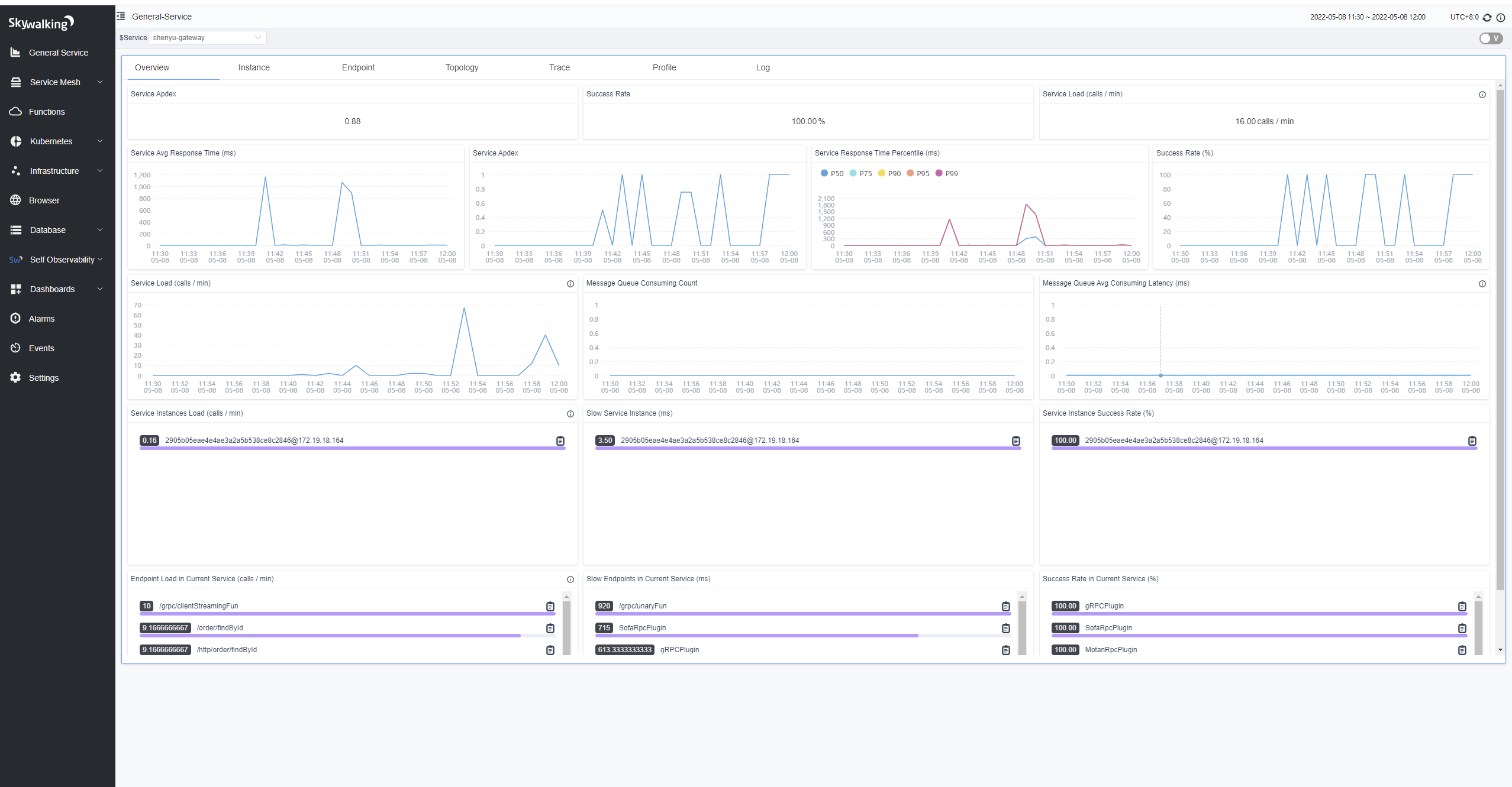The height and width of the screenshot is (787, 1512).
Task: Switch to the Trace tab
Action: tap(559, 67)
